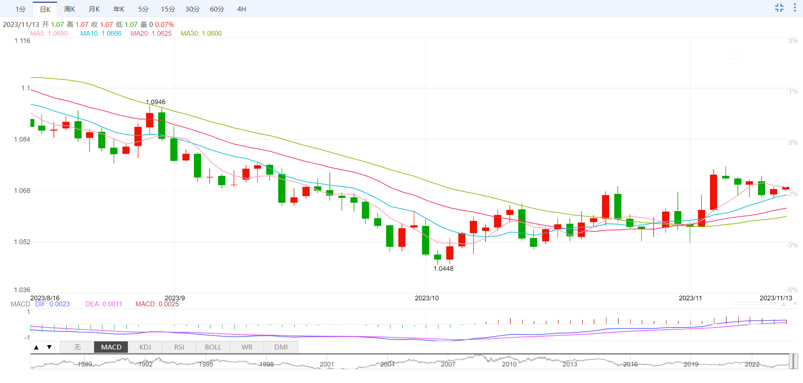
Task: Click the down triangle indicator button
Action: [49, 347]
